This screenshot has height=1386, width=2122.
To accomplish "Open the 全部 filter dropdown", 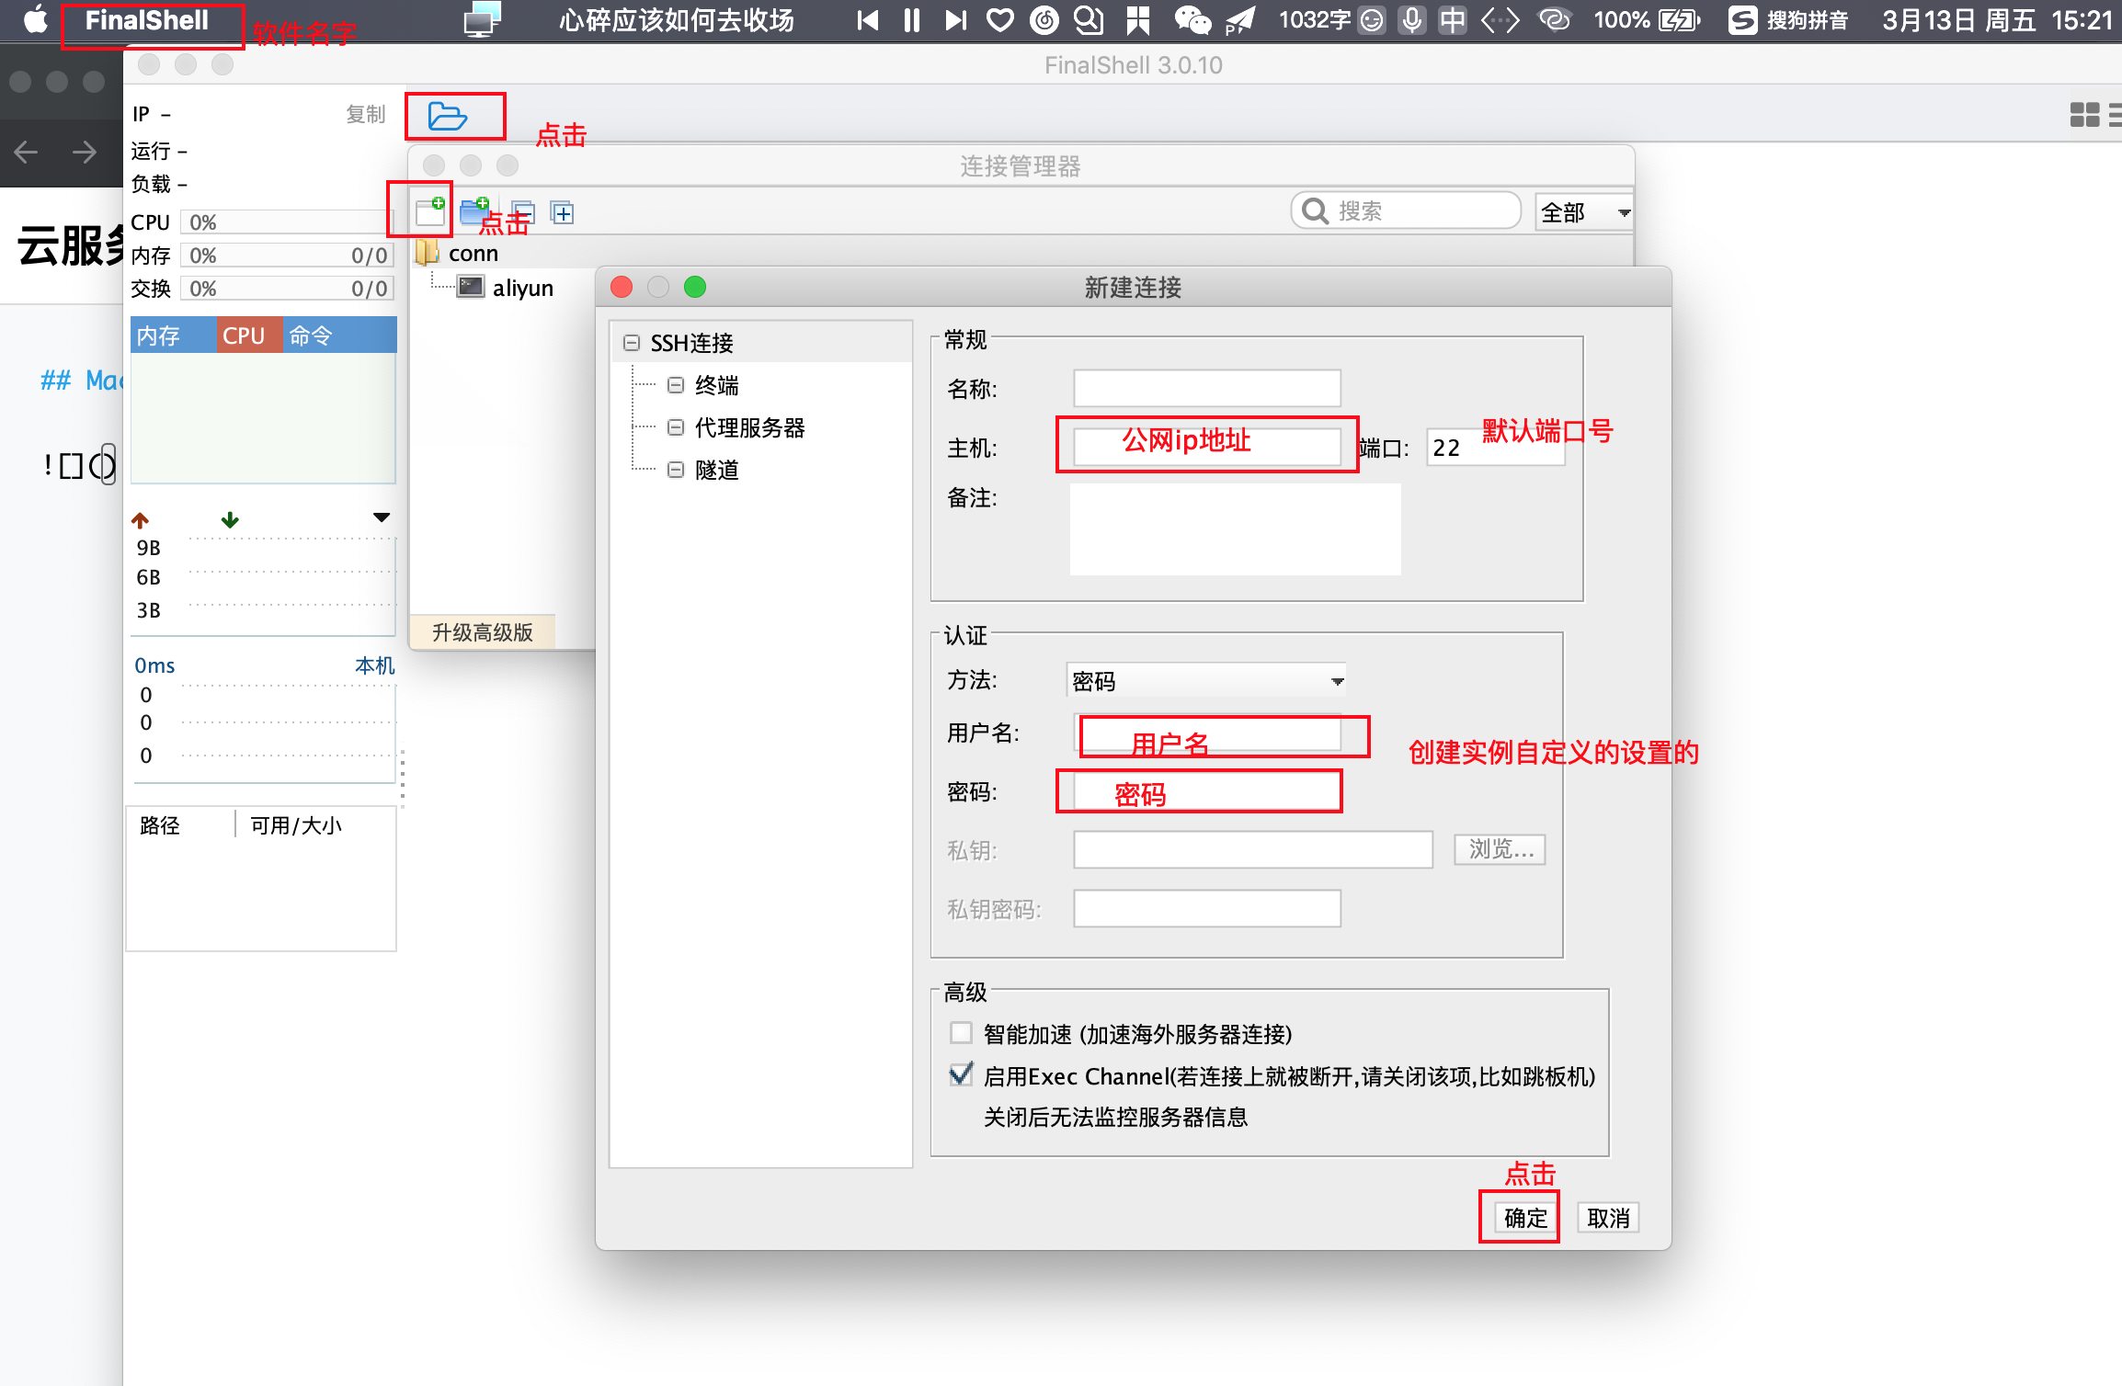I will coord(1583,212).
